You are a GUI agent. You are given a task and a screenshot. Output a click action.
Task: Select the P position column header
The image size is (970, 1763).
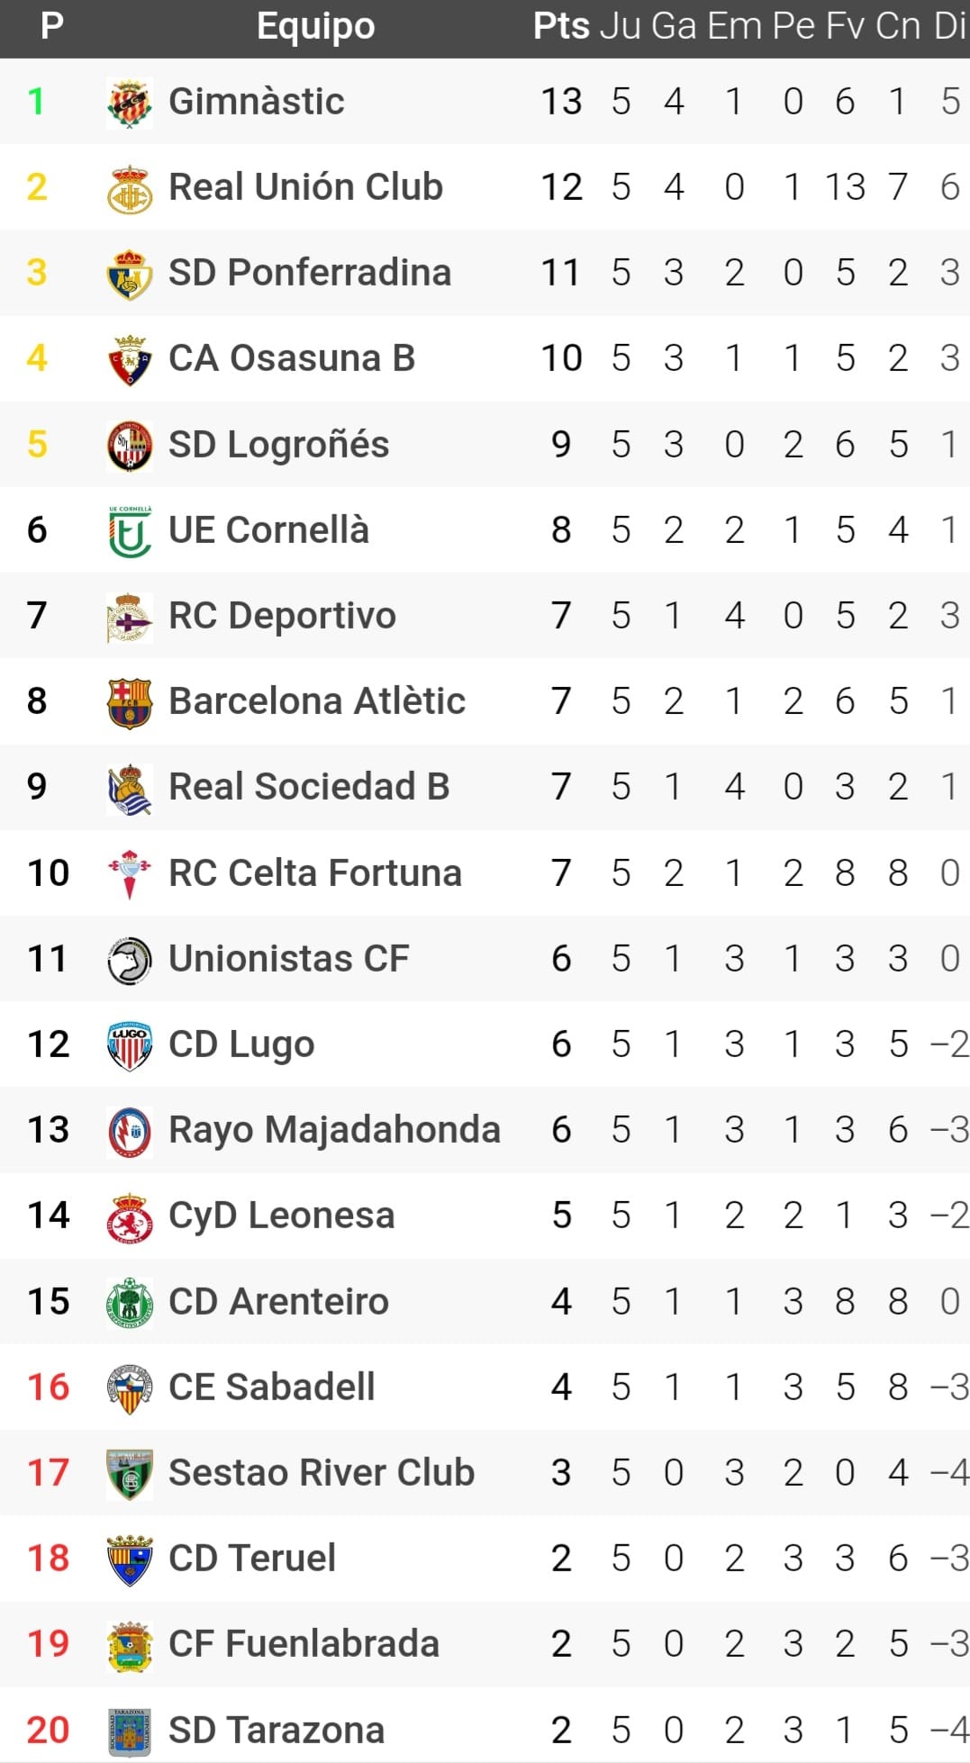pos(52,27)
